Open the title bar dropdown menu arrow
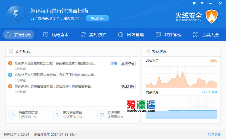This screenshot has height=139, width=226. click(x=202, y=3)
